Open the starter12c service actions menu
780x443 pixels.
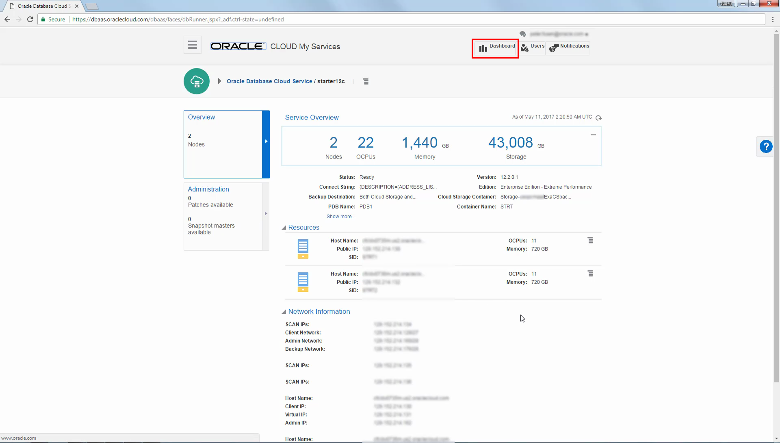coord(366,82)
